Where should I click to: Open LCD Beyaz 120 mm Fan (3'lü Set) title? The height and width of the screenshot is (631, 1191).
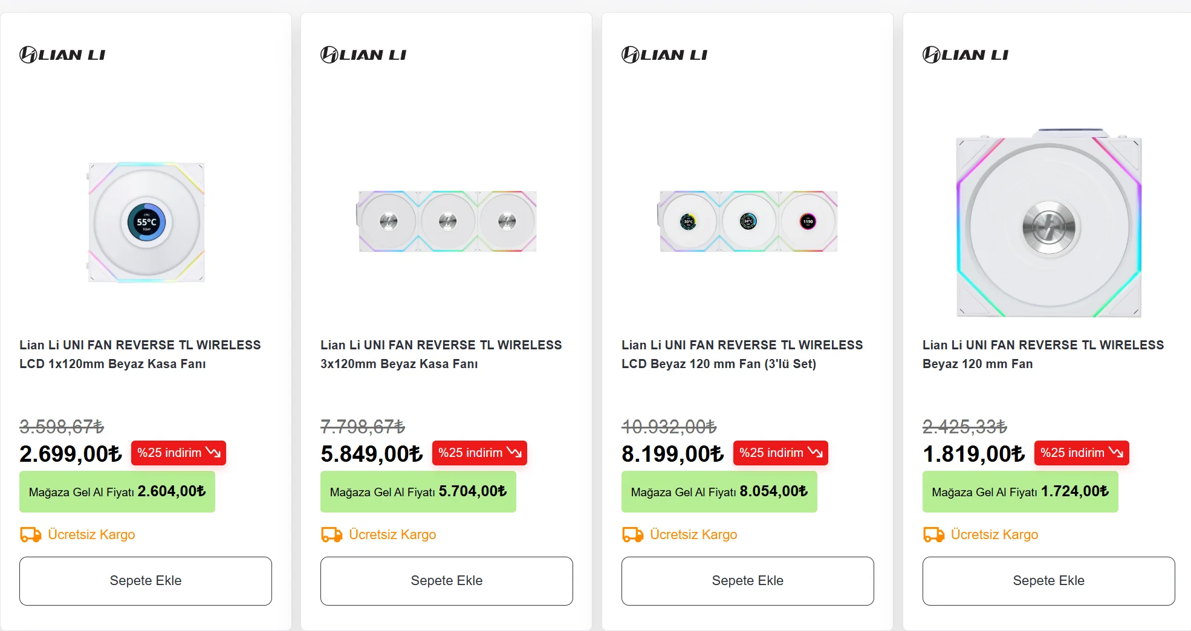pos(742,354)
